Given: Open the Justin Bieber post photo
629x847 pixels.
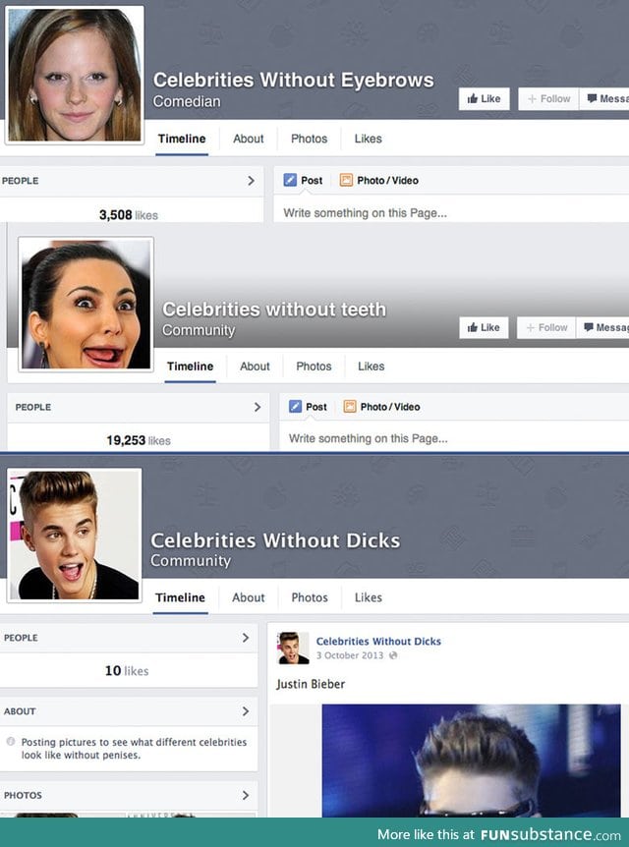Looking at the screenshot, I should coord(471,761).
